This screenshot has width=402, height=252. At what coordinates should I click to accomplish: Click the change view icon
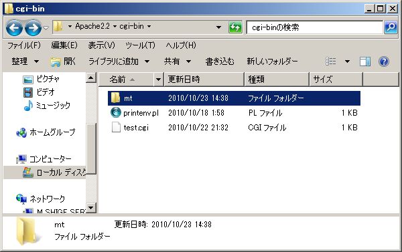click(x=330, y=61)
